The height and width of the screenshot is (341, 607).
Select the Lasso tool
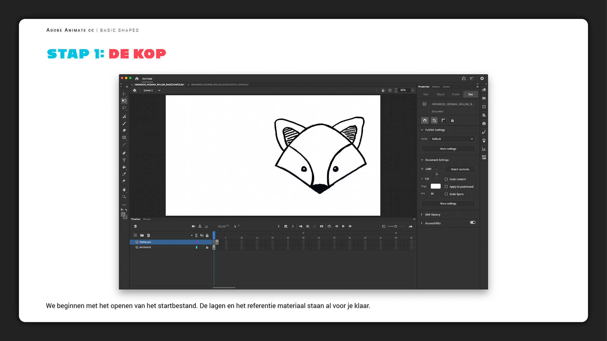[x=124, y=108]
